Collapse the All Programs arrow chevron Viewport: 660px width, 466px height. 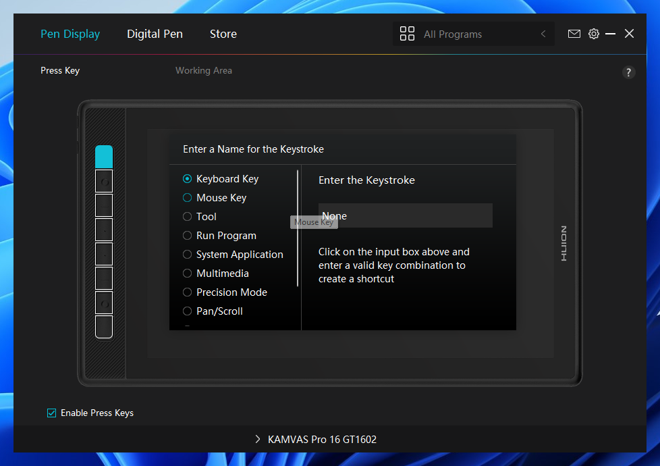[543, 34]
